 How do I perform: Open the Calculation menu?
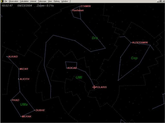click(x=24, y=1)
